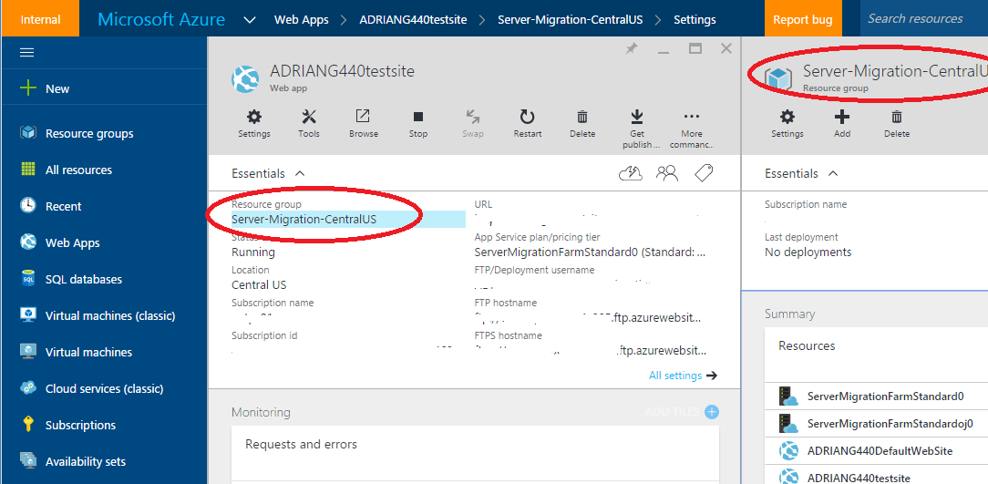Open ServerMigrationFarmStandardoj0 resource row

point(877,424)
